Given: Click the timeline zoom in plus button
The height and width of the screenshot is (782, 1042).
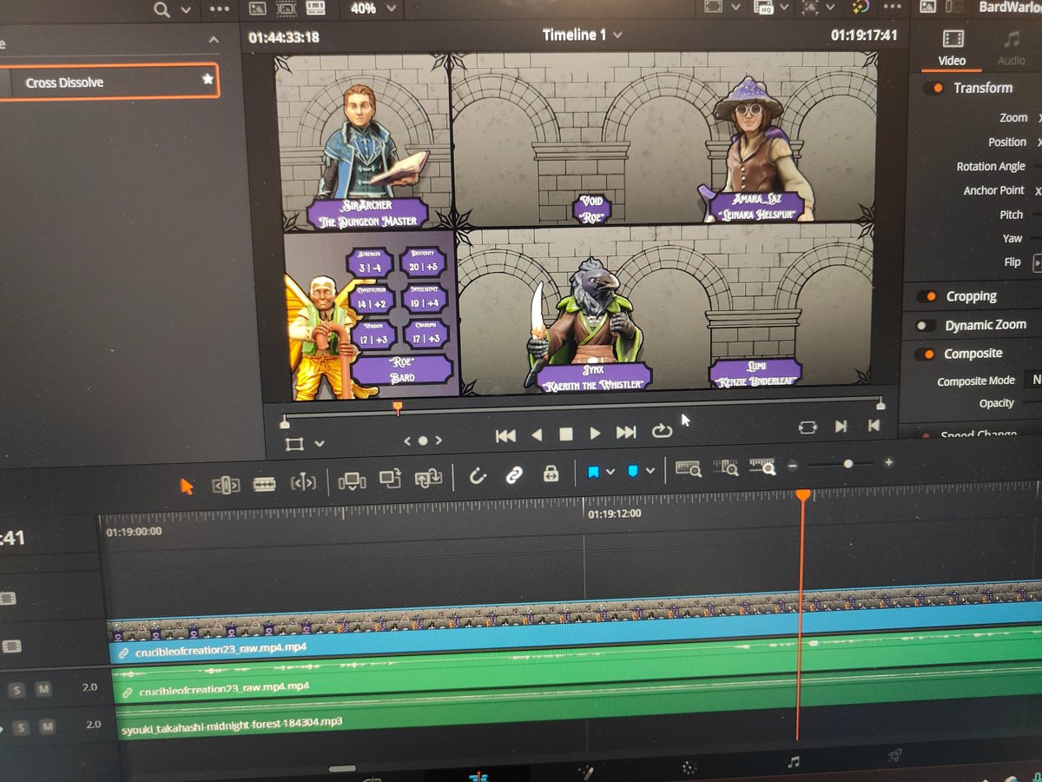Looking at the screenshot, I should click(887, 462).
